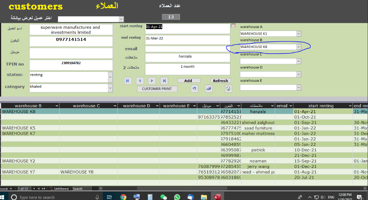Image resolution: width=368 pixels, height=200 pixels.
Task: Go to the previous customer record
Action: pos(140,81)
